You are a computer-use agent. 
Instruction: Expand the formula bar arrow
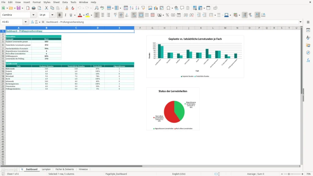(x=300, y=22)
